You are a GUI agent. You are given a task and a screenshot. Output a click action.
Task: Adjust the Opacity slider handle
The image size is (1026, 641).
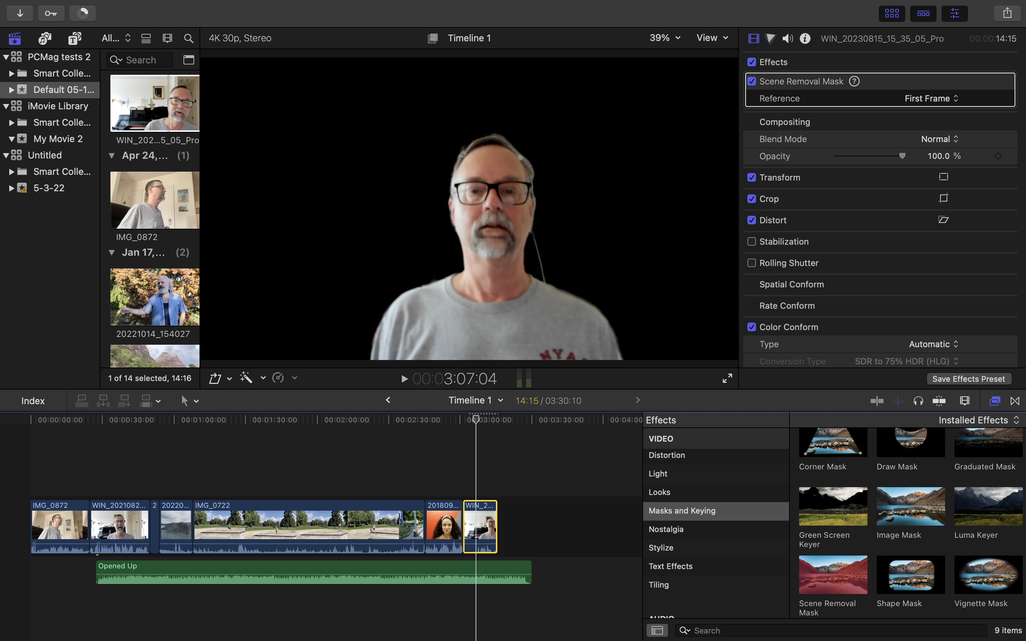(x=902, y=156)
